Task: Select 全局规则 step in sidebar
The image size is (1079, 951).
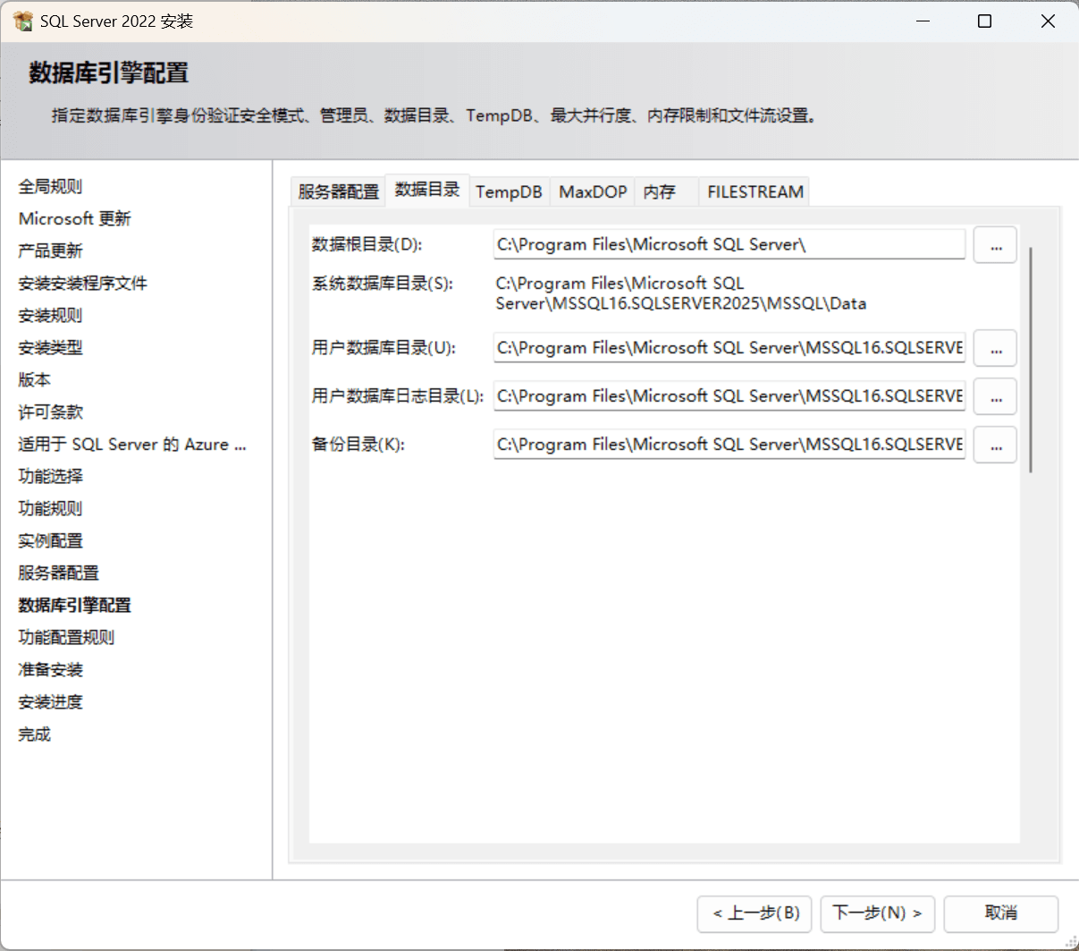Action: pyautogui.click(x=50, y=186)
